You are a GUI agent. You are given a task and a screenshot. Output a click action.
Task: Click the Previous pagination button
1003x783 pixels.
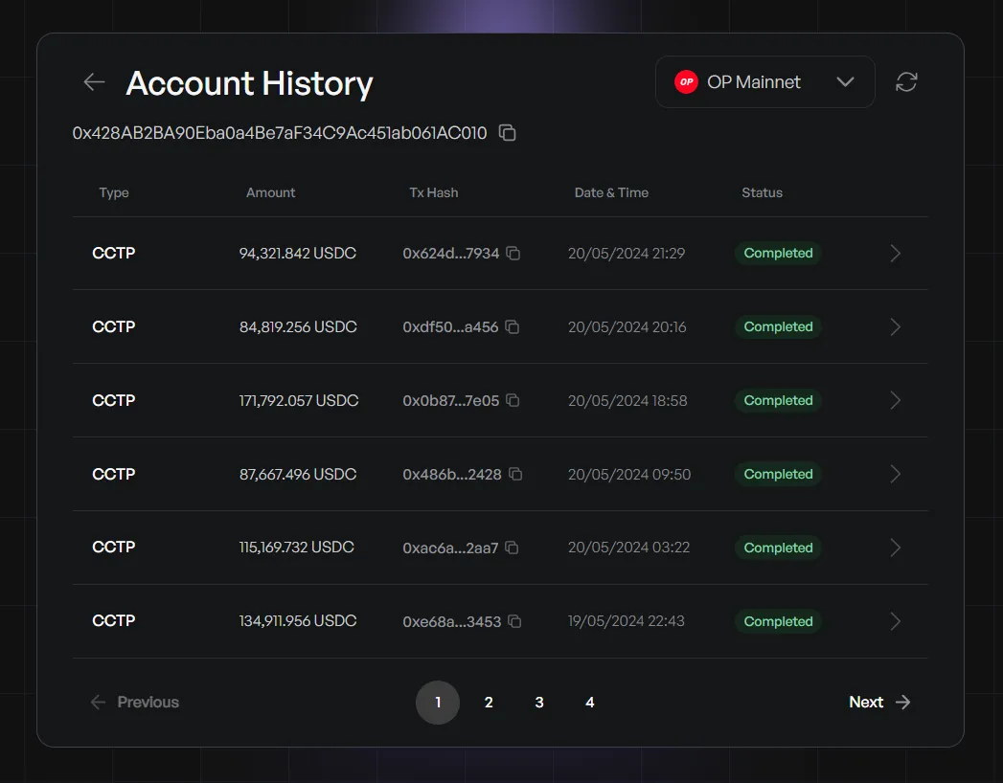(135, 702)
